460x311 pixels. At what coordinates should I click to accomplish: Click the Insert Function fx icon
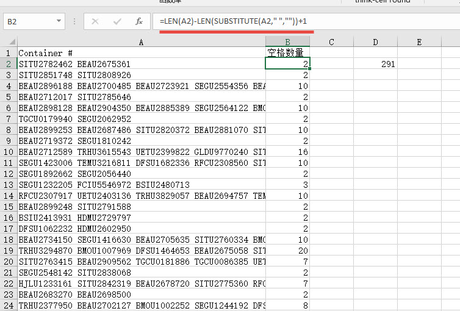click(x=138, y=21)
